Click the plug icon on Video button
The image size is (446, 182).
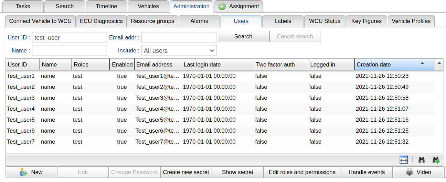(x=410, y=172)
